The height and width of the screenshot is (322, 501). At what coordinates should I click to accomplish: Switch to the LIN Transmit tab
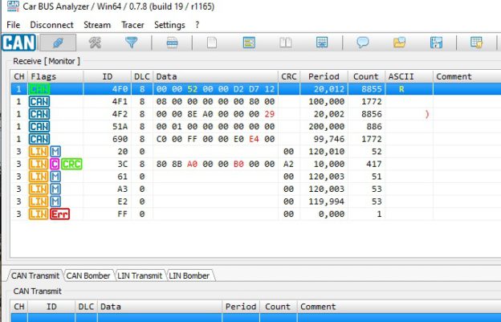[140, 275]
